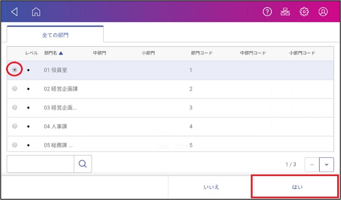This screenshot has height=200, width=341.
Task: Open the user profile icon
Action: point(323,12)
